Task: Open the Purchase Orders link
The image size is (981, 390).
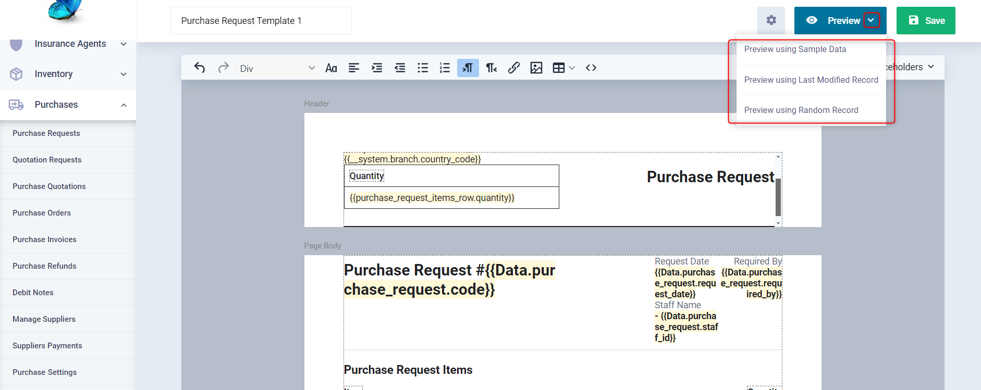Action: [42, 213]
